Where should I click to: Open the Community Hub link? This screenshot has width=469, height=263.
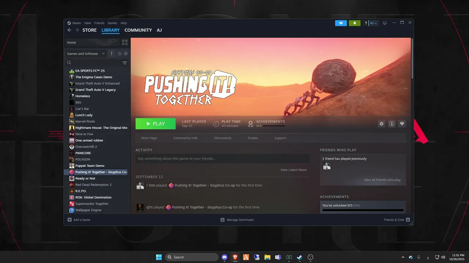tap(185, 138)
